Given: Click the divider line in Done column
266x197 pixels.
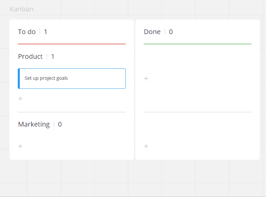Looking at the screenshot, I should 197,112.
